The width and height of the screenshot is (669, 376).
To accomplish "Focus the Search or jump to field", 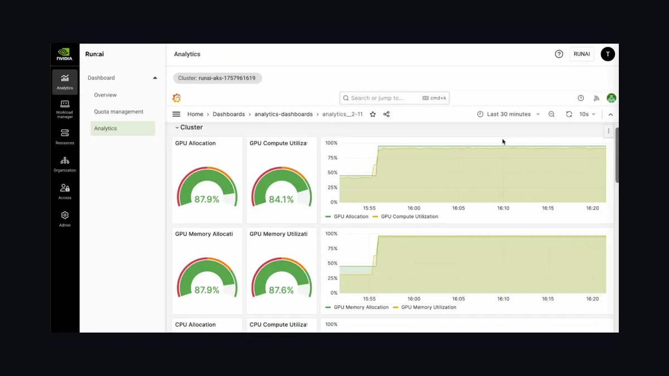I will [394, 98].
